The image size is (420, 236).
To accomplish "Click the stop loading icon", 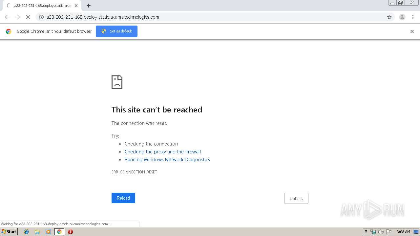I will pyautogui.click(x=28, y=17).
